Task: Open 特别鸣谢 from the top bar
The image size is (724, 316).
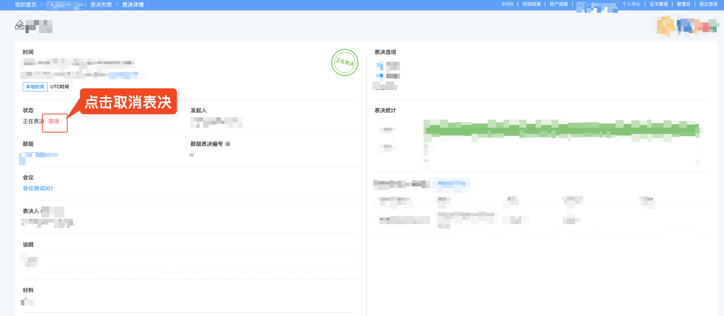Action: (x=531, y=4)
